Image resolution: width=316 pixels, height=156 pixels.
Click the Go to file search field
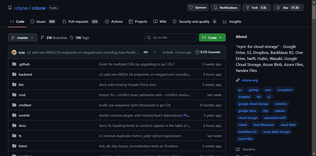[171, 37]
